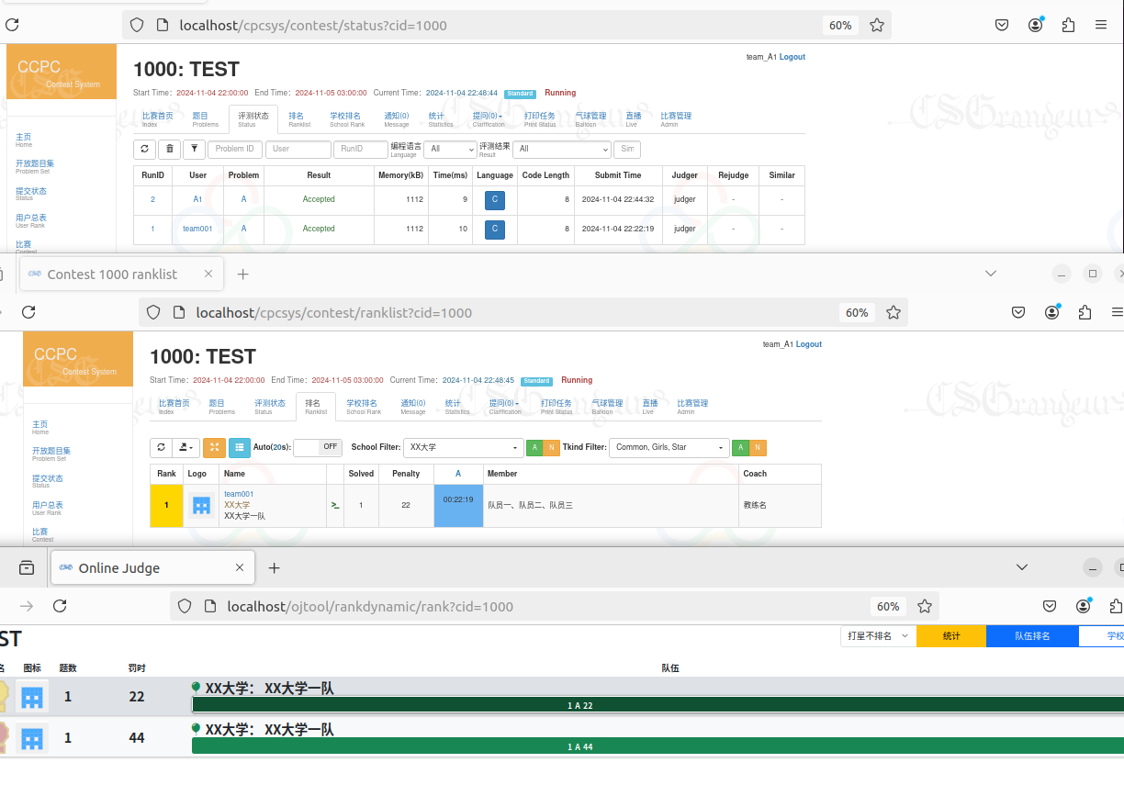Screen dimensions: 1124x796
Task: Open extensions in the status window toolbar
Action: pos(1068,26)
